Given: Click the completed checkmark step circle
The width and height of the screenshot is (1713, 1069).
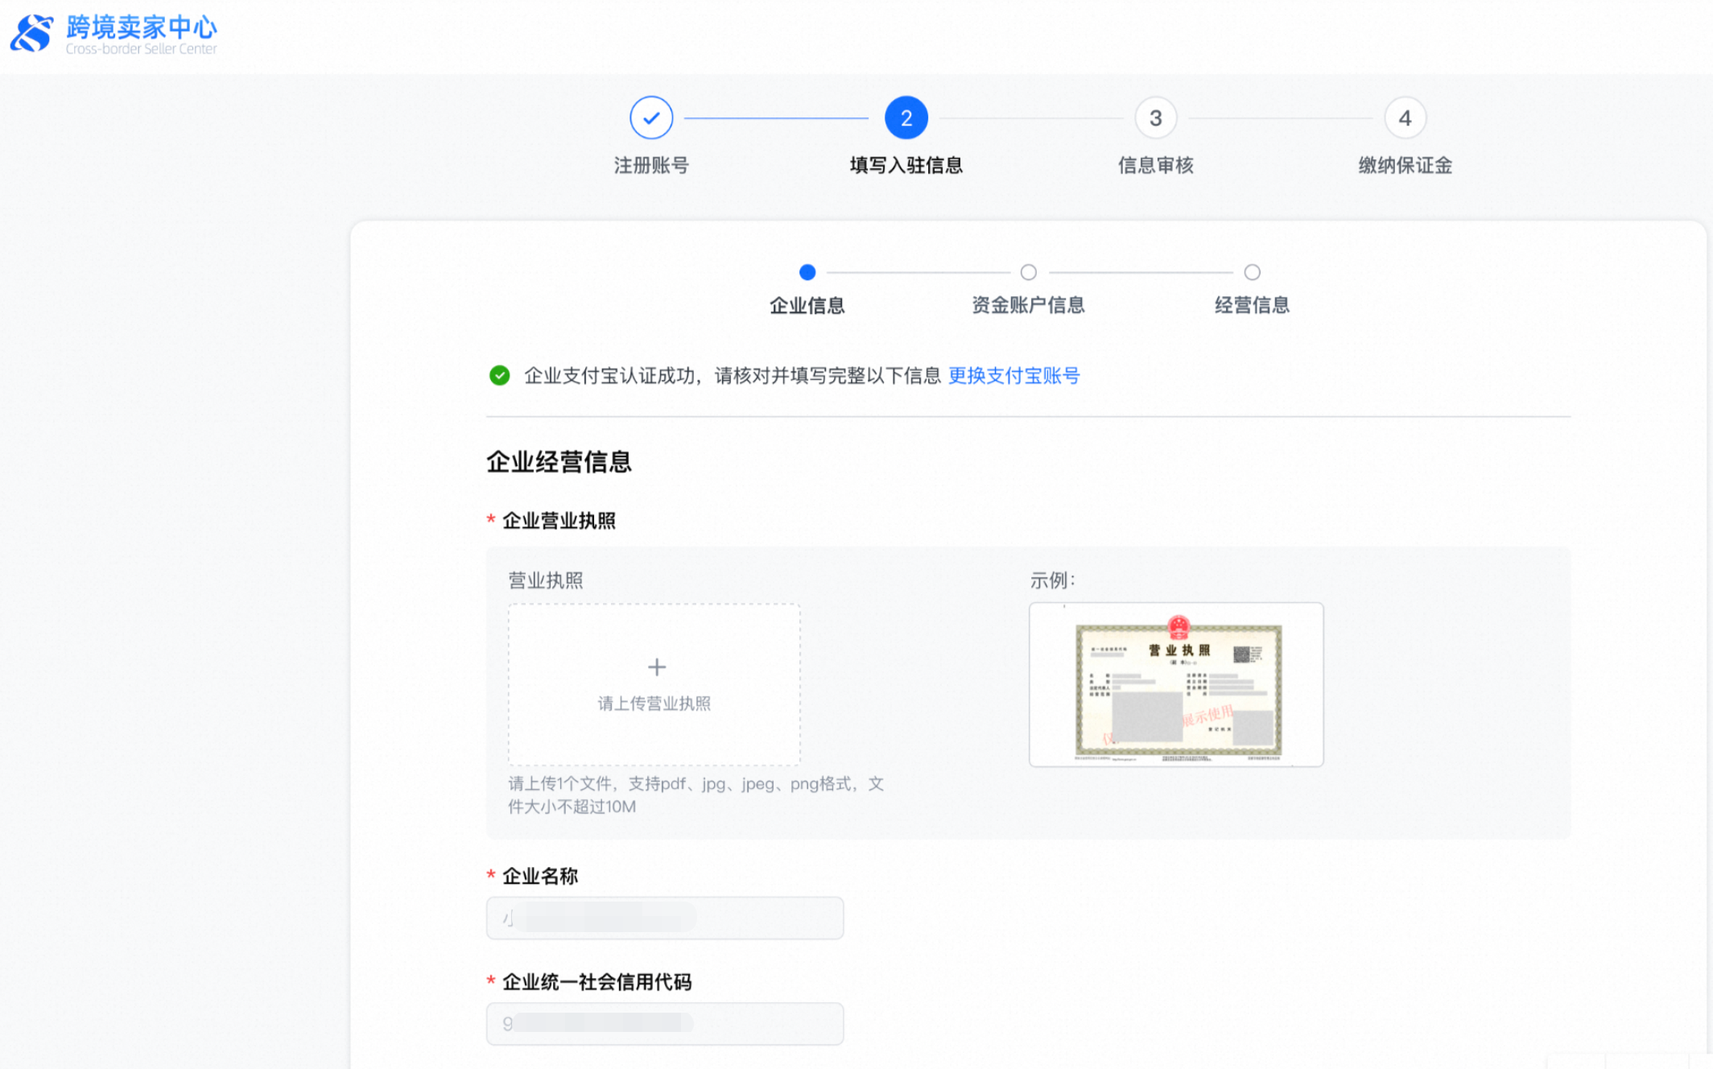Looking at the screenshot, I should click(x=651, y=118).
